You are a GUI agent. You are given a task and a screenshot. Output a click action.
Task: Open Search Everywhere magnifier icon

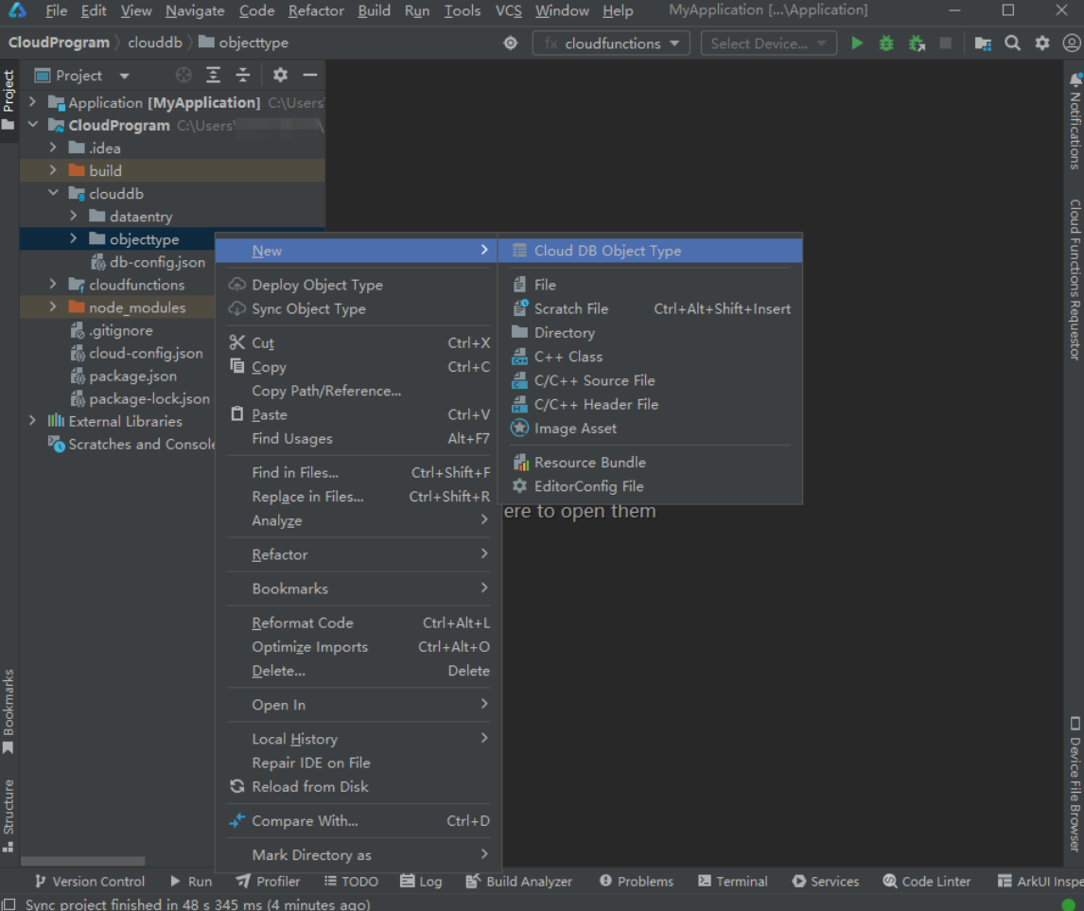tap(1012, 44)
